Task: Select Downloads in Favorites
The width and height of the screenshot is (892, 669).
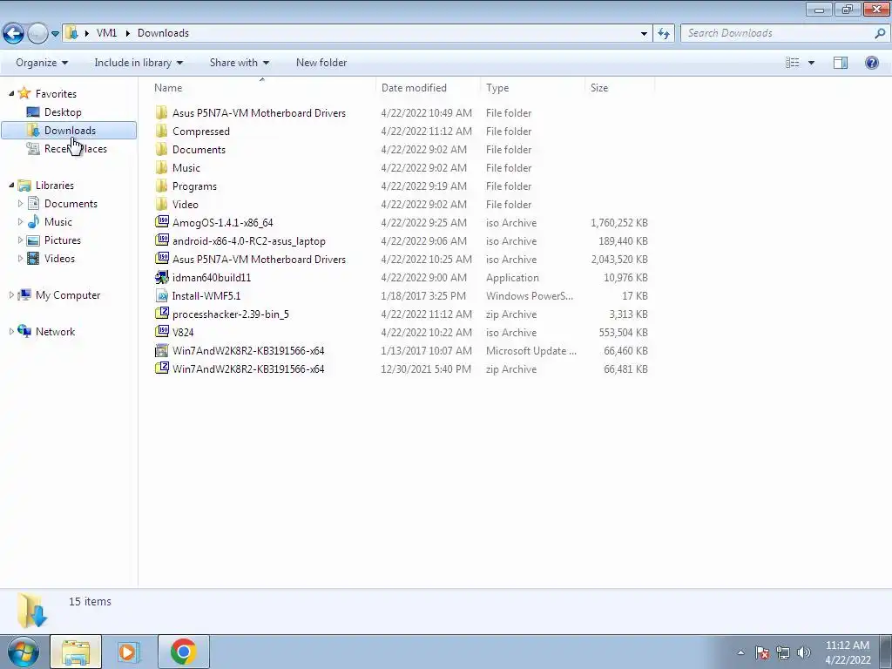Action: pyautogui.click(x=69, y=131)
